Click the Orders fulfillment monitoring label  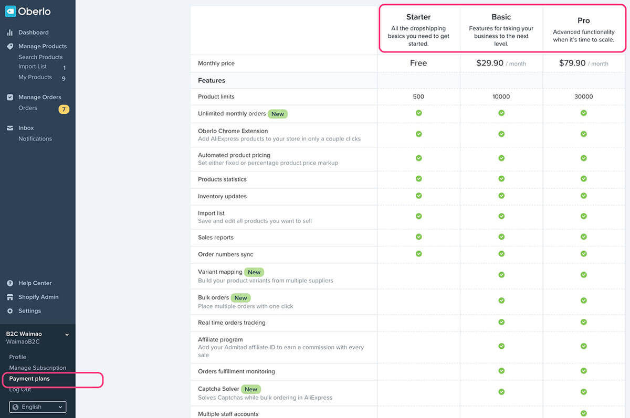[236, 371]
